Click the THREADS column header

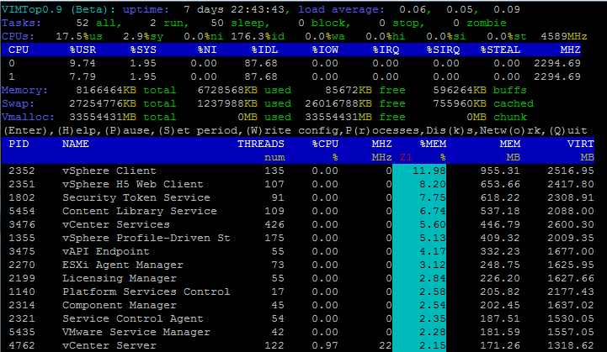261,144
